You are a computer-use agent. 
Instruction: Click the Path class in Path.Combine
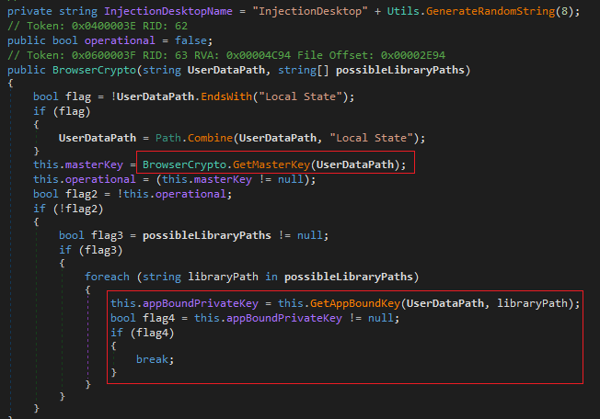(167, 137)
